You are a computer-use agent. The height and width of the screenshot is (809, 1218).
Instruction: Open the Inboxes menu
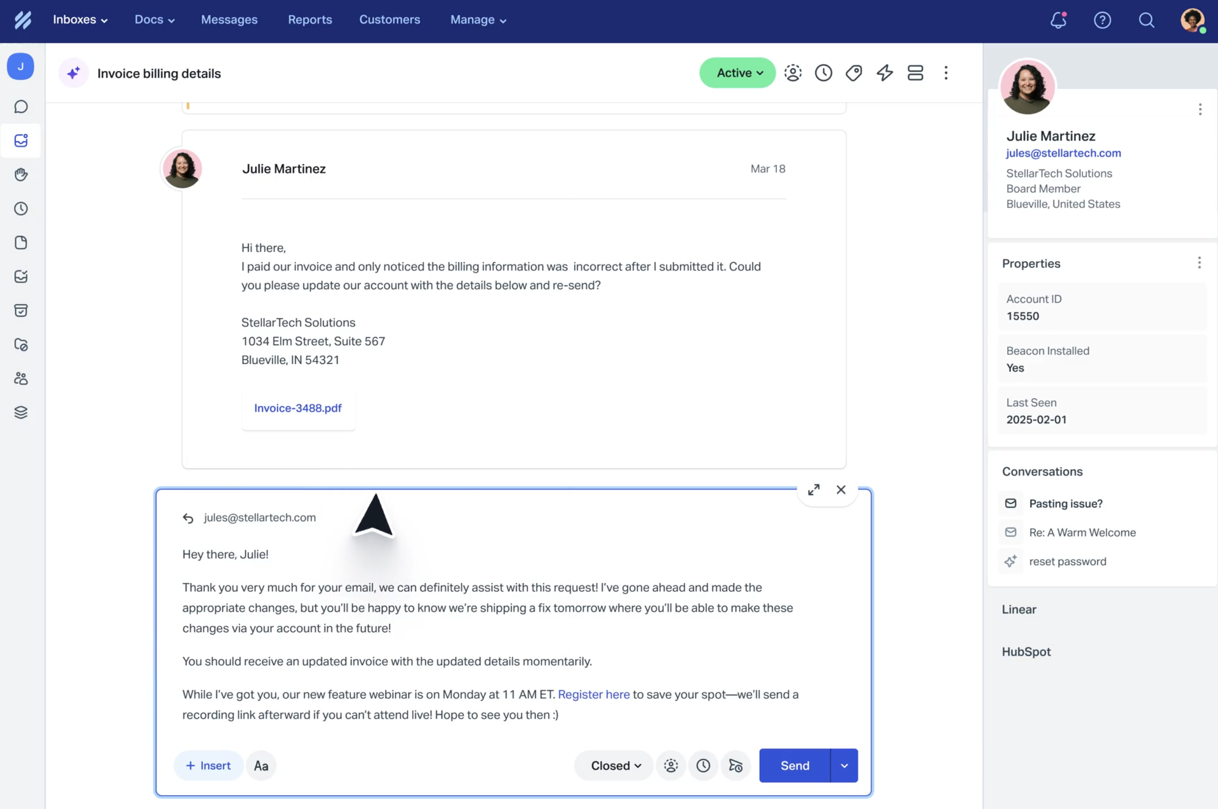coord(80,20)
